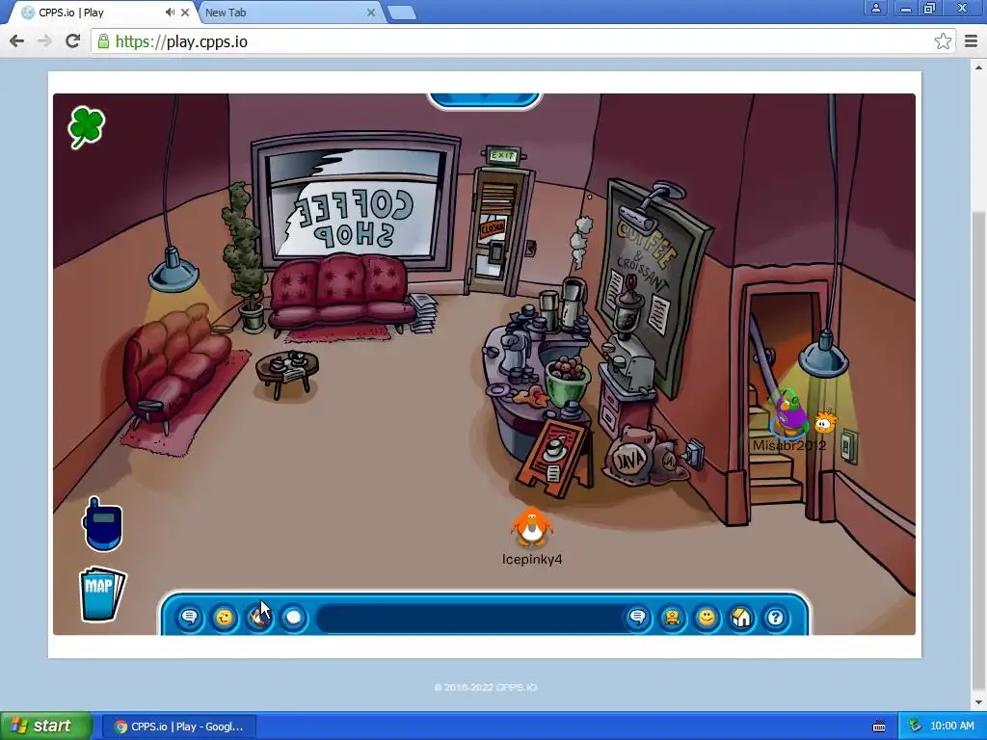Click the scrollbar up arrow
987x740 pixels.
(x=979, y=66)
